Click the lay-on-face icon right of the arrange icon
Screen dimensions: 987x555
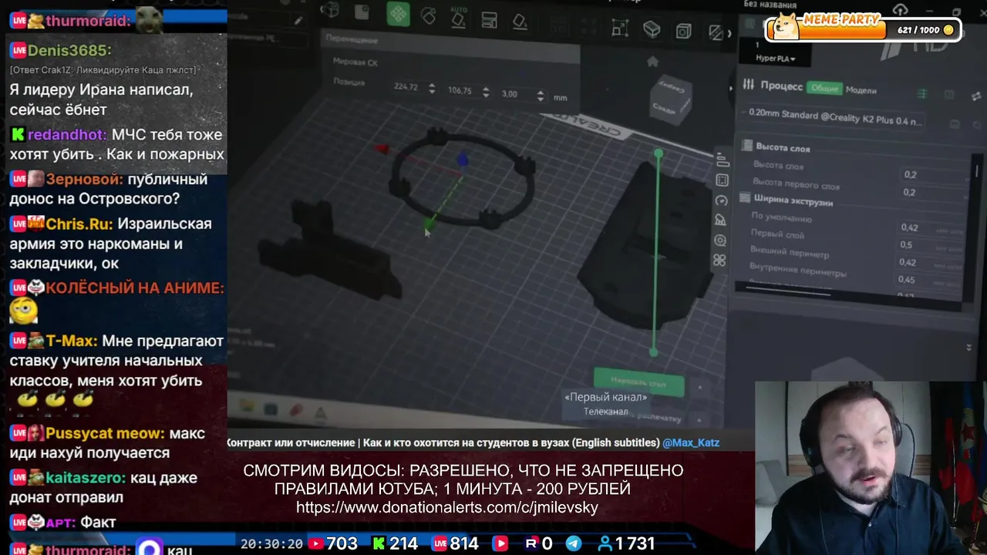point(520,22)
